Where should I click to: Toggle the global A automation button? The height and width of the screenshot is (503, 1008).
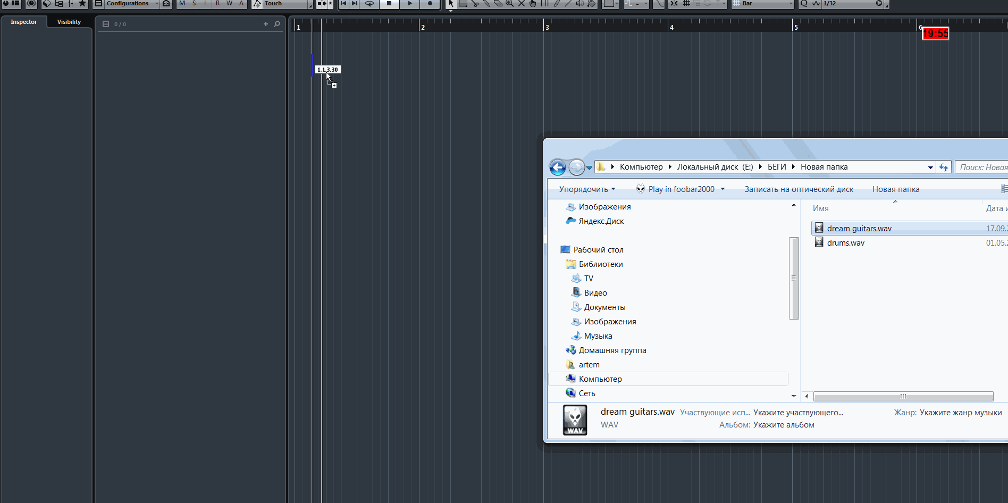pyautogui.click(x=241, y=3)
